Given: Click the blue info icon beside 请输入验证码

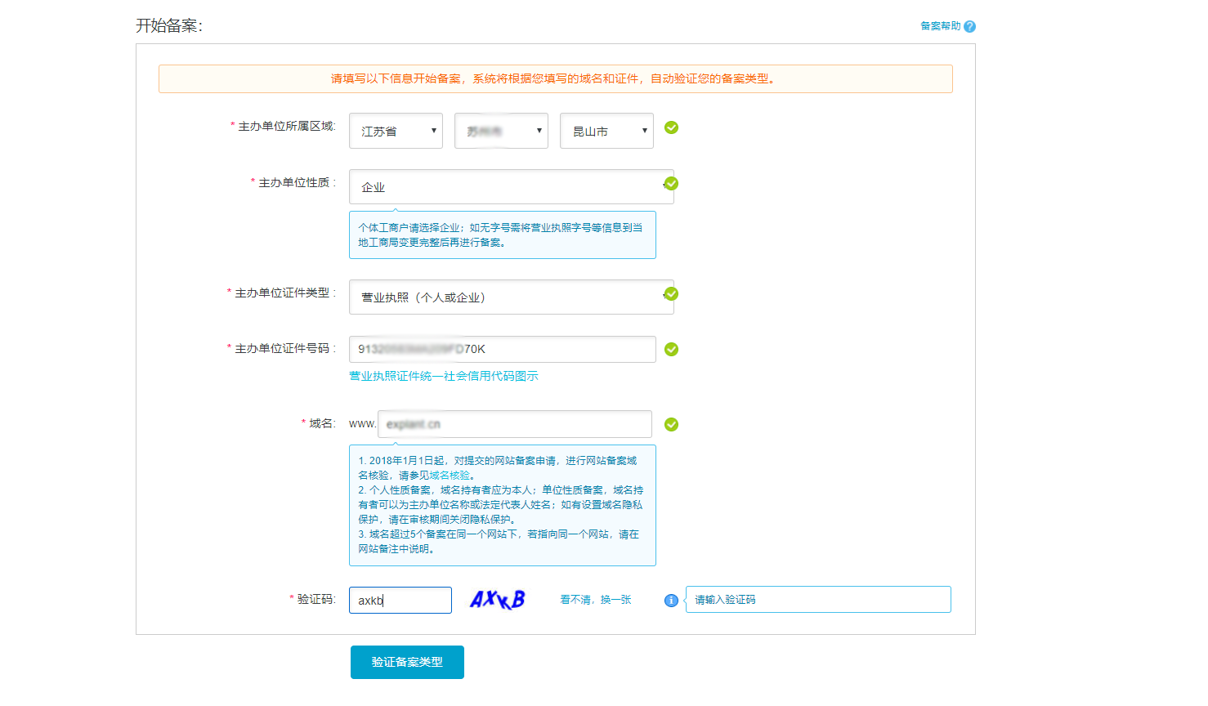Looking at the screenshot, I should point(671,601).
